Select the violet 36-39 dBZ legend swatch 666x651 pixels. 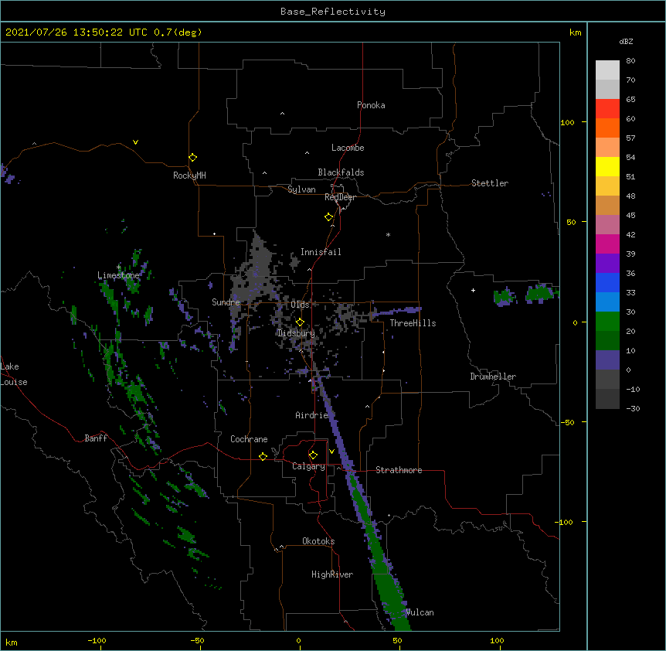tap(607, 264)
